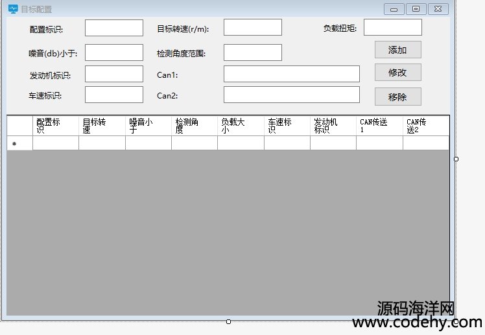Select the 车速标识 column header in grid
The image size is (485, 335).
[x=287, y=126]
